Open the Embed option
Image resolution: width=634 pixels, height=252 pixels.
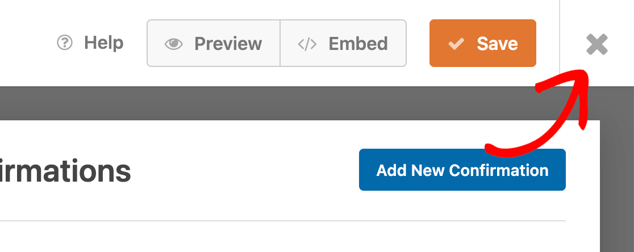343,44
